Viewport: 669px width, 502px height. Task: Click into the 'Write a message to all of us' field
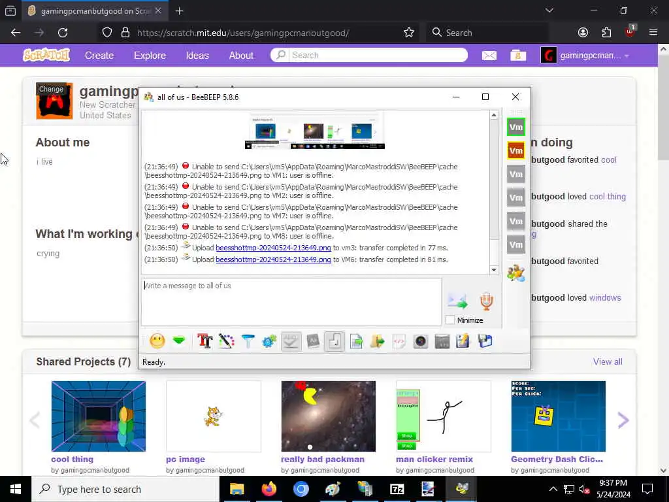pos(291,302)
